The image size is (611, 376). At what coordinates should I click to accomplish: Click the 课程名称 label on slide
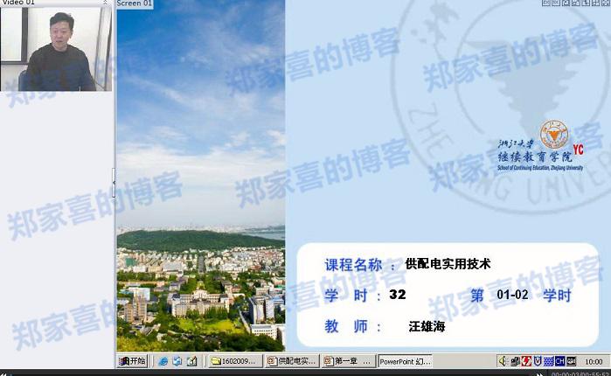tap(353, 265)
